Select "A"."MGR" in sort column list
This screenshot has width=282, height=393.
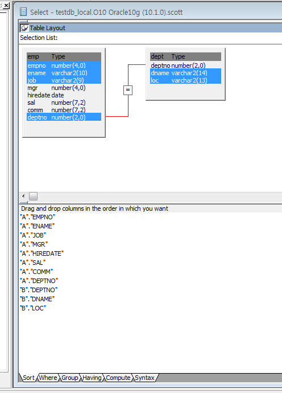coord(34,244)
